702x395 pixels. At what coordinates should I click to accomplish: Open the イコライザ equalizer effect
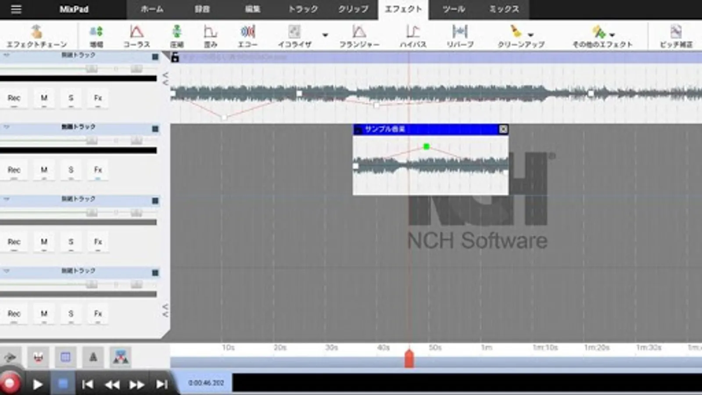[x=294, y=36]
